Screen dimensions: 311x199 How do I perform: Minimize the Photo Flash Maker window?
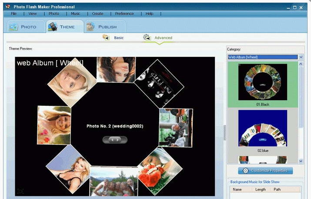tap(288, 7)
